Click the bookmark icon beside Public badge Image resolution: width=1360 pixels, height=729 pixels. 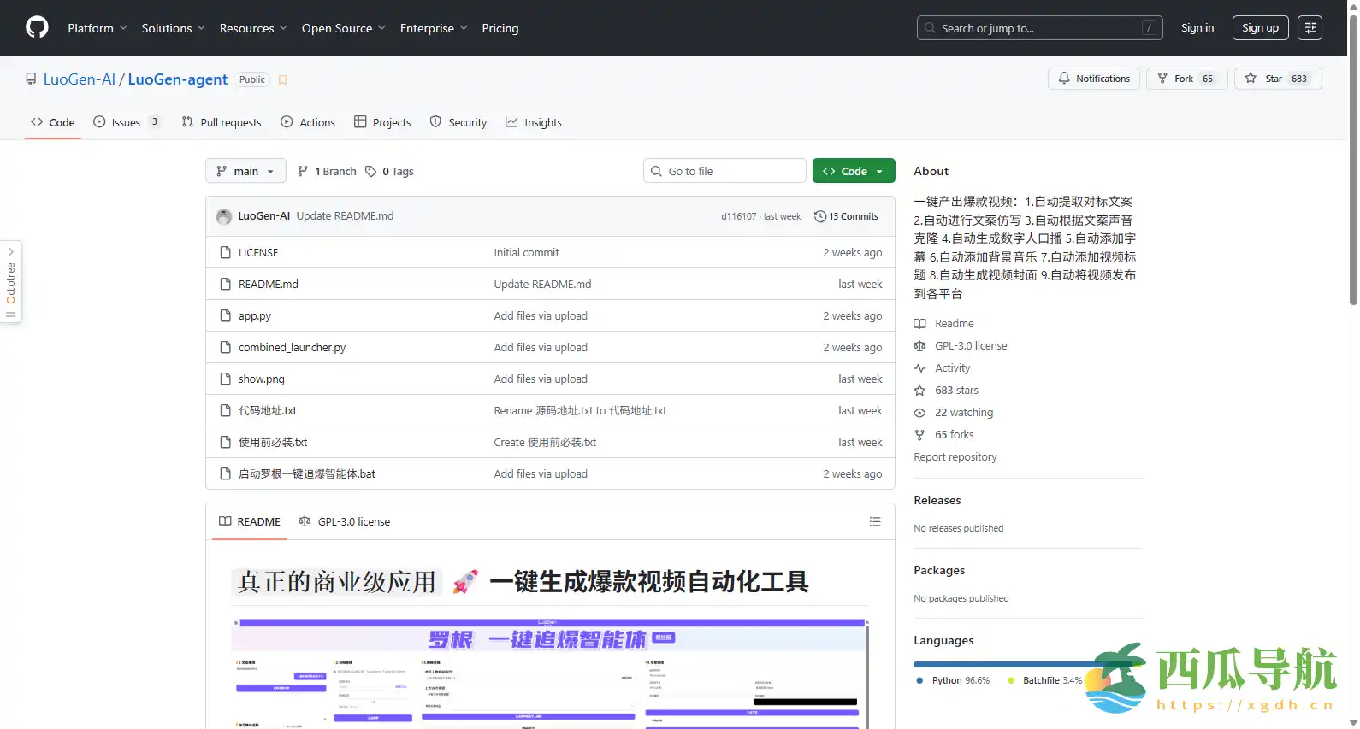[x=283, y=80]
